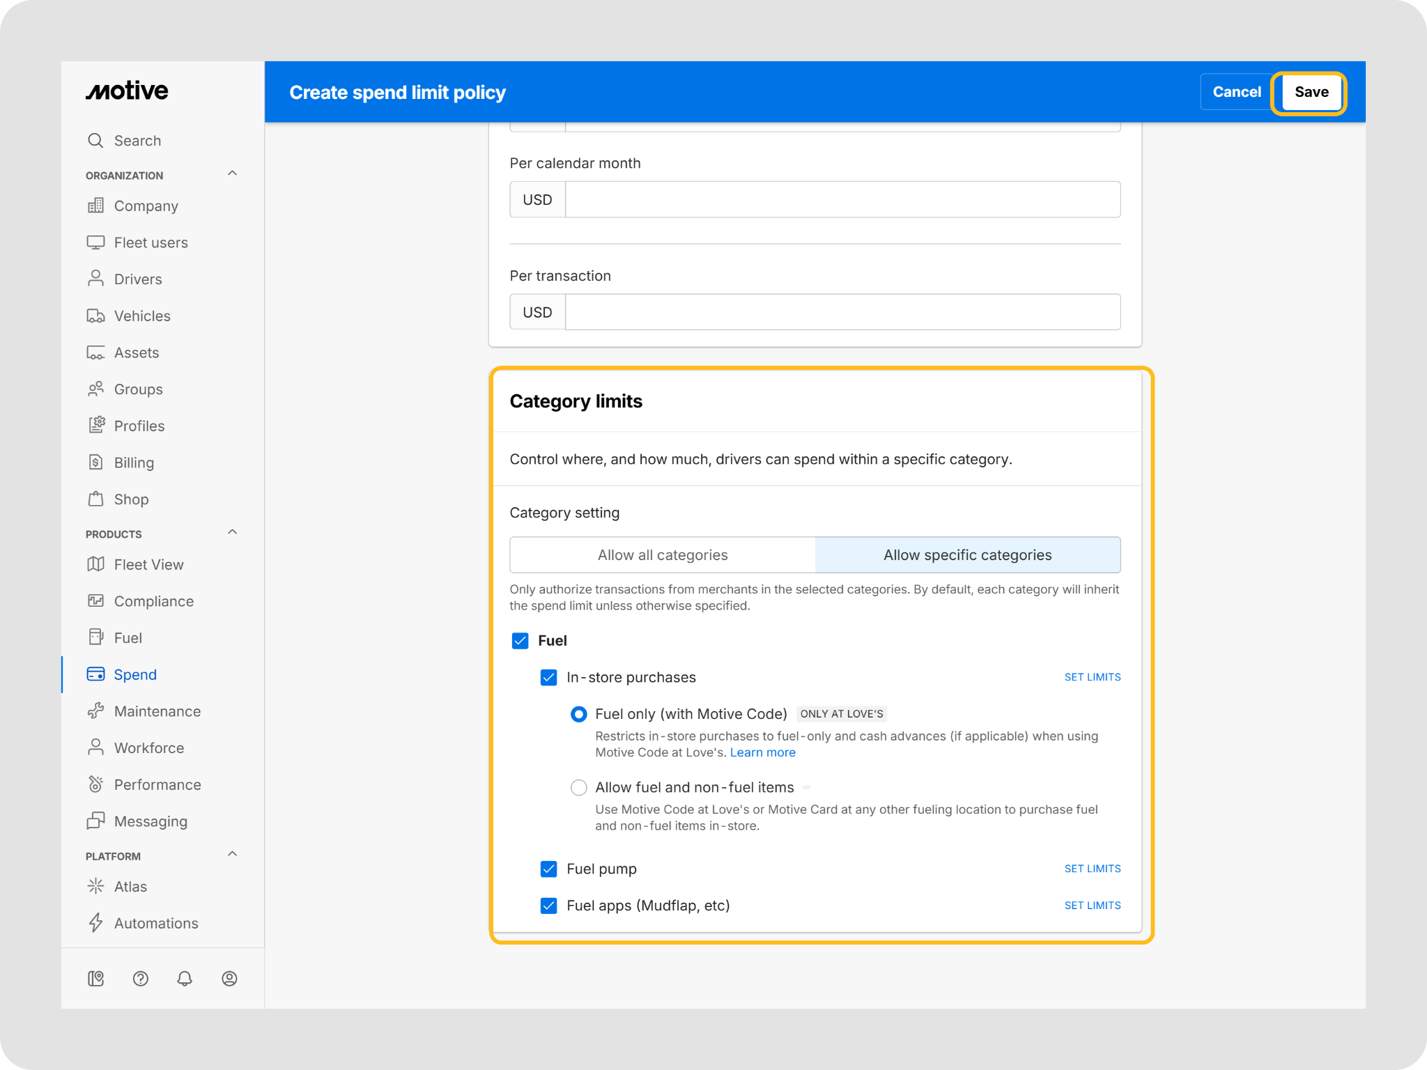Uncheck the Fuel category checkbox
This screenshot has width=1427, height=1070.
[x=520, y=641]
